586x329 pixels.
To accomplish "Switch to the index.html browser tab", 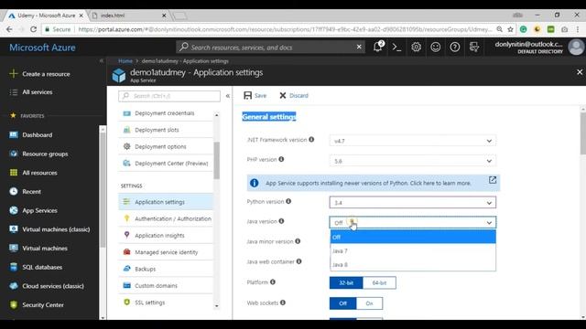I will [129, 16].
